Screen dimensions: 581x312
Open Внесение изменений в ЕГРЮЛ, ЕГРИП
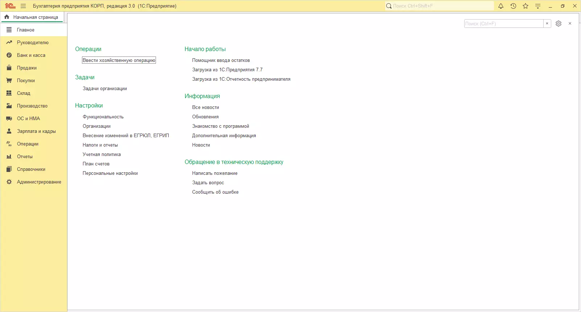click(x=126, y=135)
